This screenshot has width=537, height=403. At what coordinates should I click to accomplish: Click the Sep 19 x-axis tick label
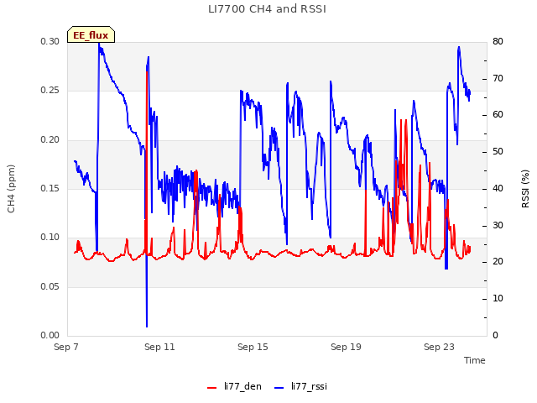pos(346,347)
